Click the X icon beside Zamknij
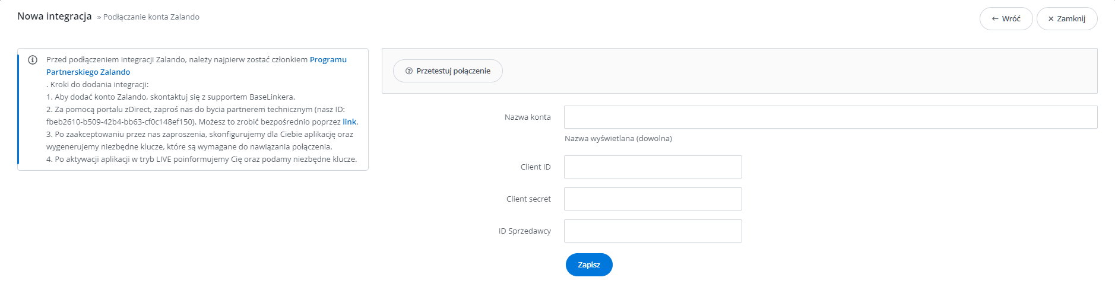Viewport: 1115px width, 287px height. pyautogui.click(x=1051, y=19)
